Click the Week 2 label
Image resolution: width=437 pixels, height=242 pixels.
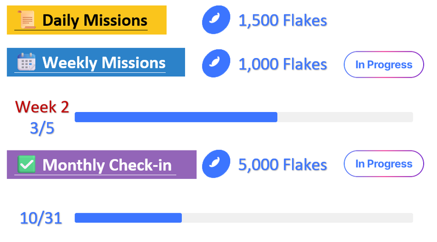point(42,107)
